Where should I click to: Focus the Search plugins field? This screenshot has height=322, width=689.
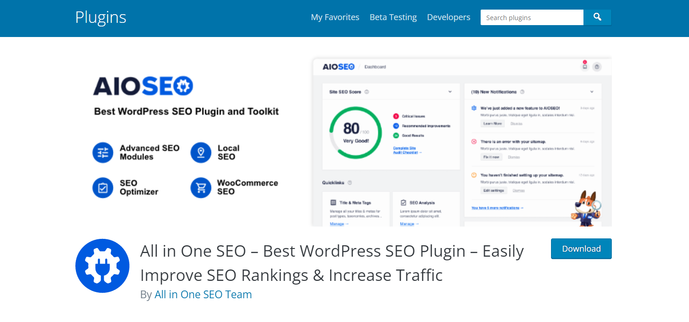(532, 17)
